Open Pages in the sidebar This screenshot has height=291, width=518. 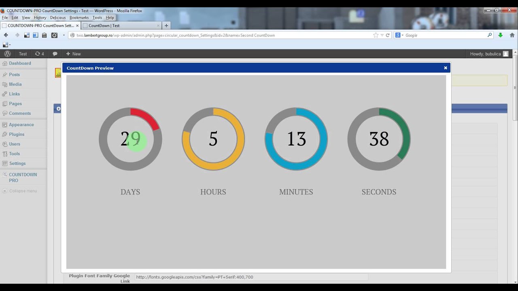[x=15, y=103]
